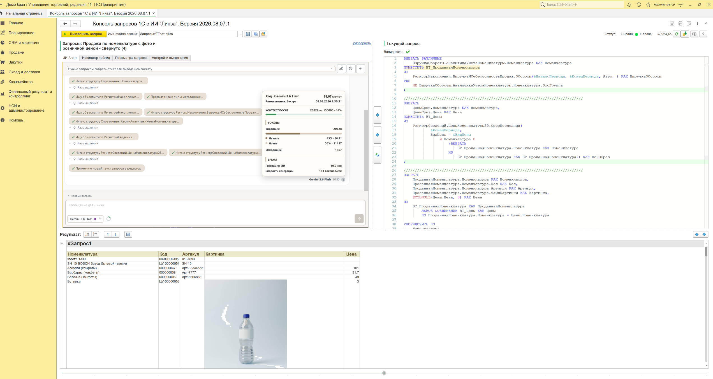This screenshot has width=713, height=379.
Task: Click the print icon in form header
Action: [680, 24]
